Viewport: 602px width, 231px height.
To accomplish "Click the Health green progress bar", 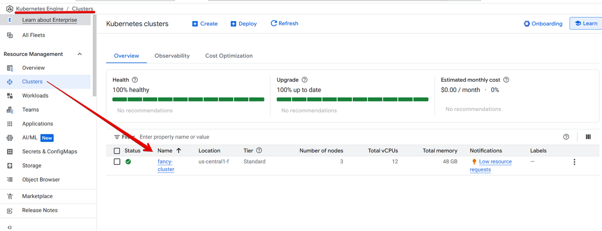I will click(x=188, y=100).
